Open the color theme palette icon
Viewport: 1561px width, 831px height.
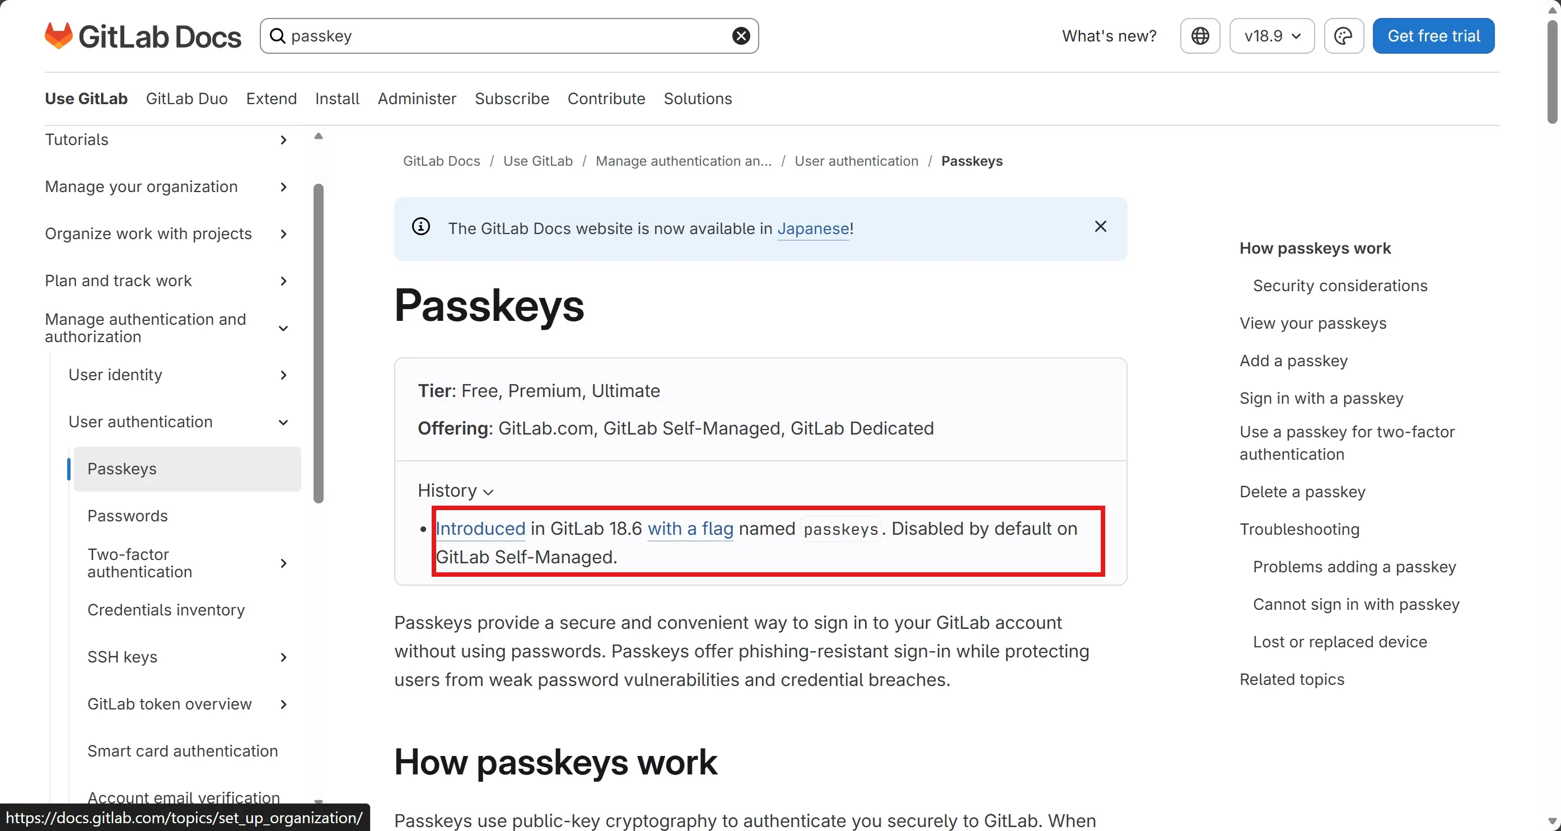point(1343,35)
